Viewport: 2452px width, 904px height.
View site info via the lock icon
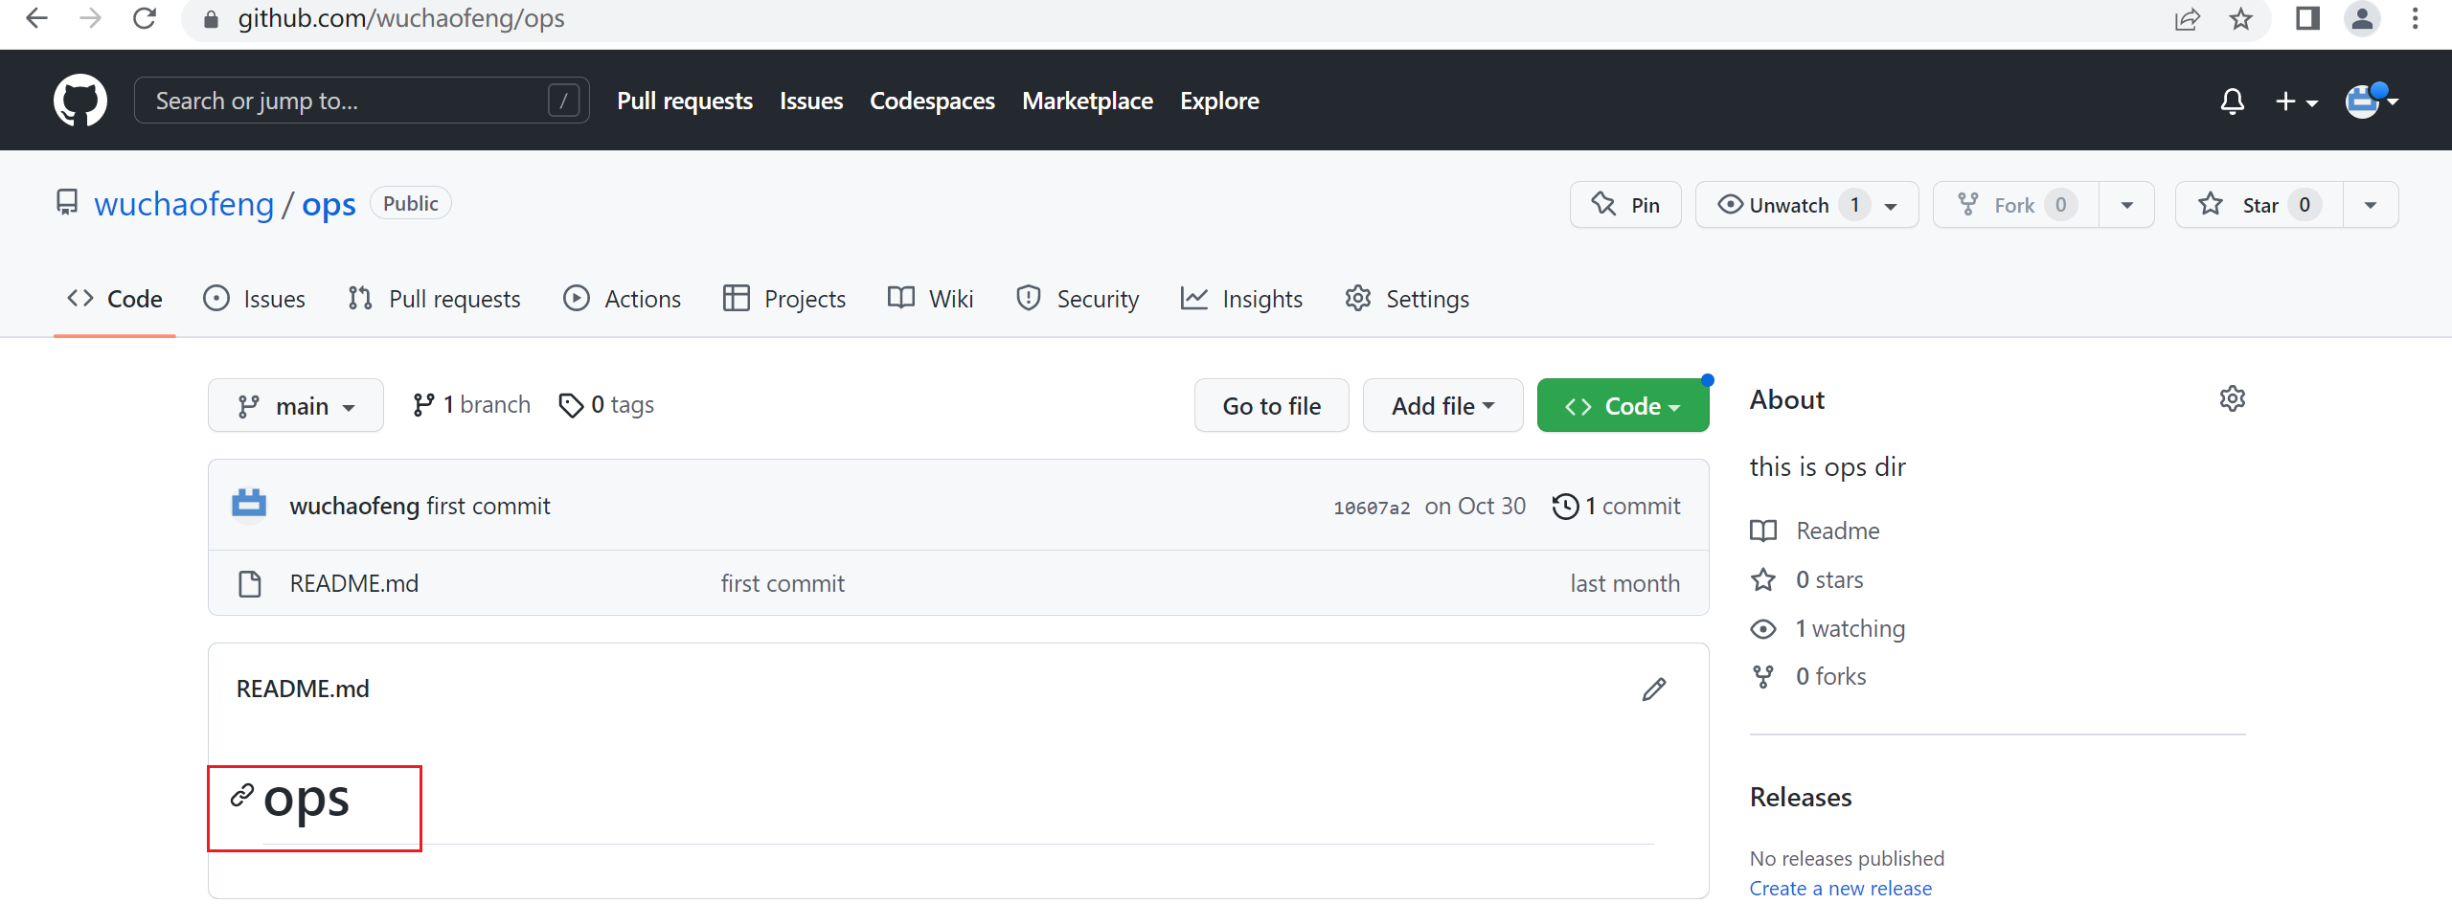coord(212,18)
